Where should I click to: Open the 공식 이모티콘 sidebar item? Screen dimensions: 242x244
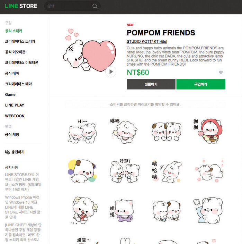pos(15,52)
